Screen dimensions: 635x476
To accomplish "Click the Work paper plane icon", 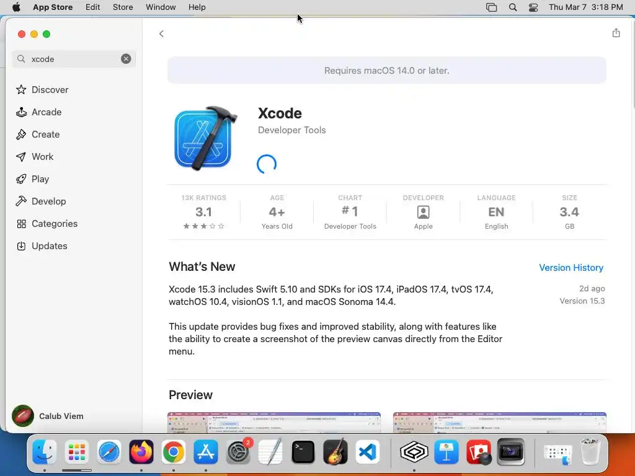I will 21,157.
